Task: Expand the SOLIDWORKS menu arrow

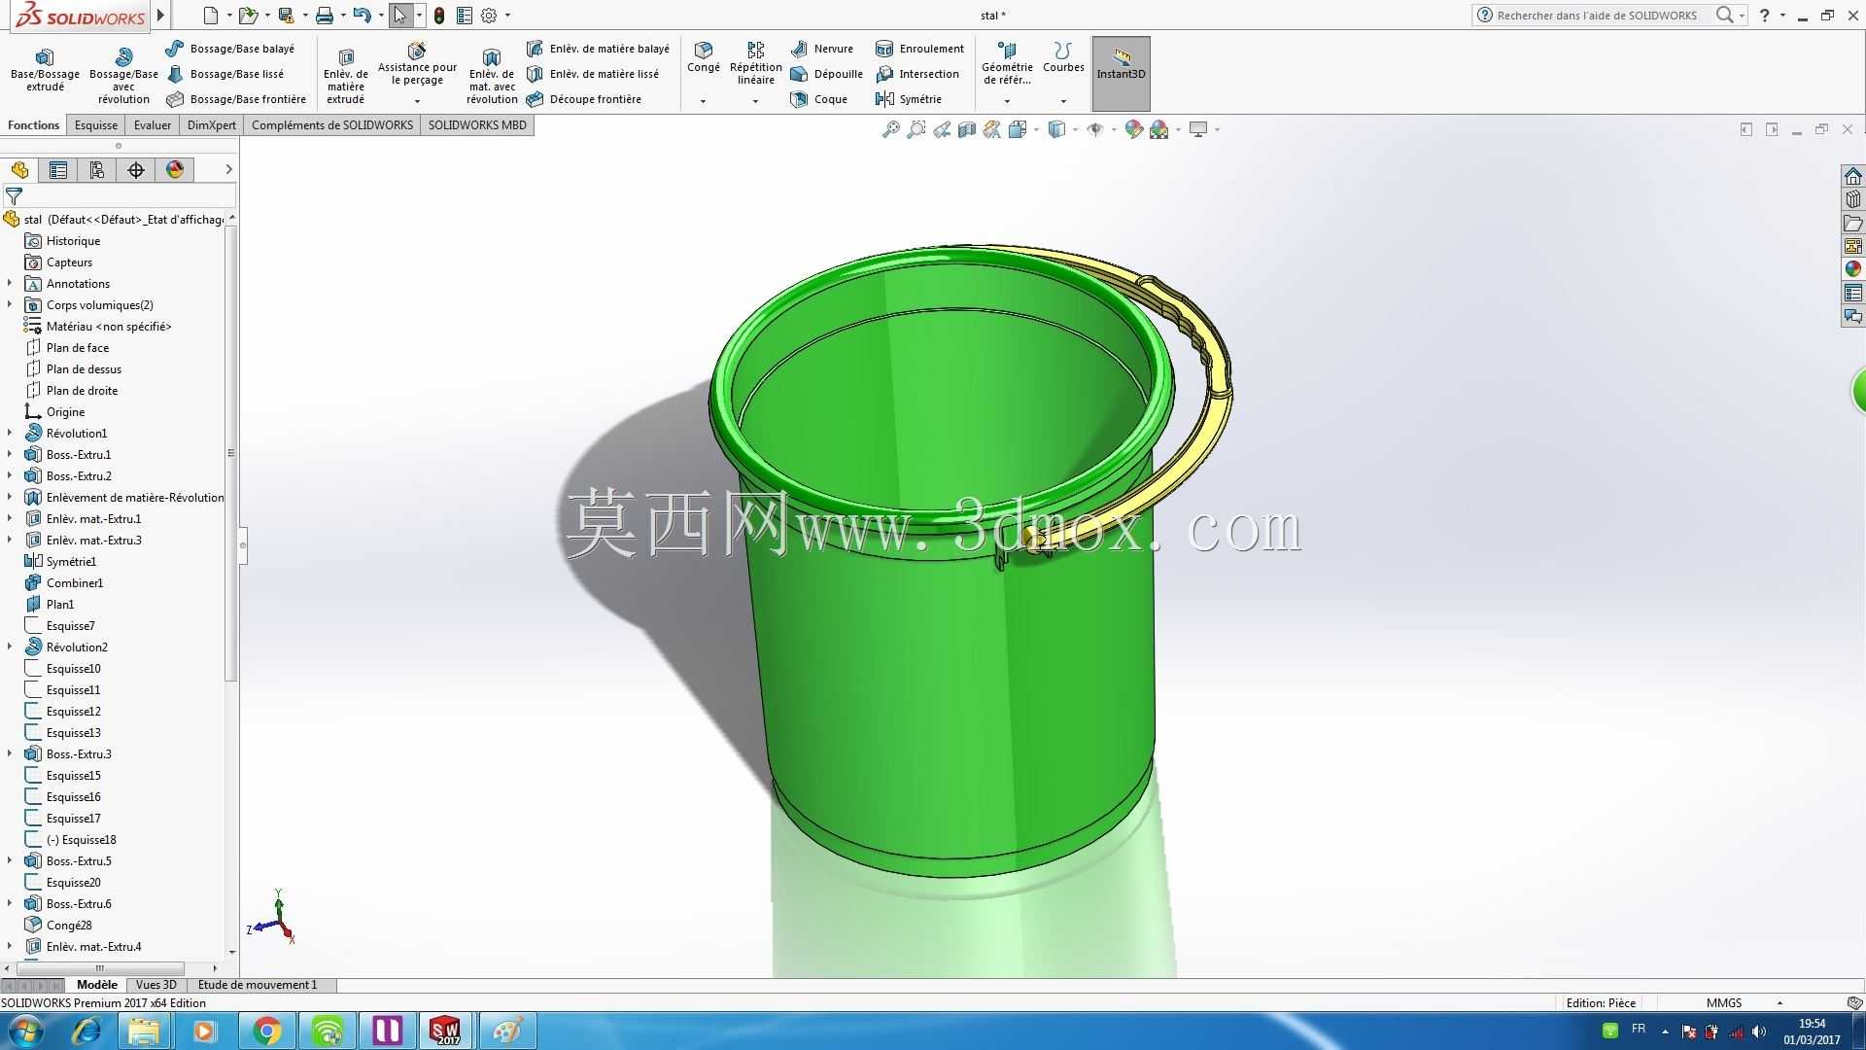Action: pos(161,16)
